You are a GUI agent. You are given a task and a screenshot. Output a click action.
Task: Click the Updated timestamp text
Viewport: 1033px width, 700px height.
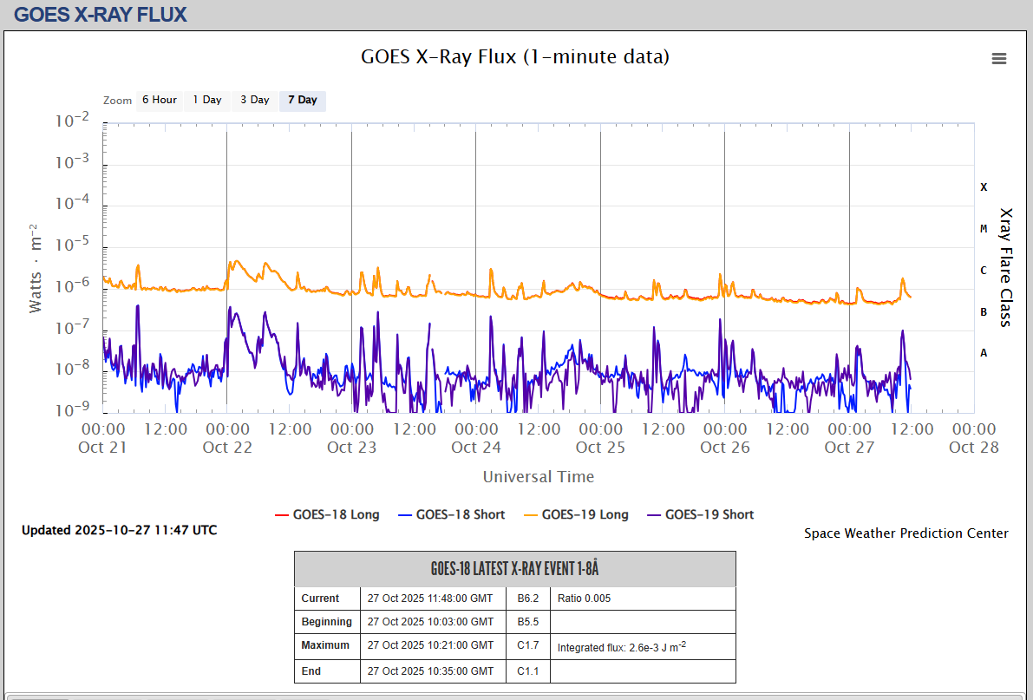pos(119,530)
